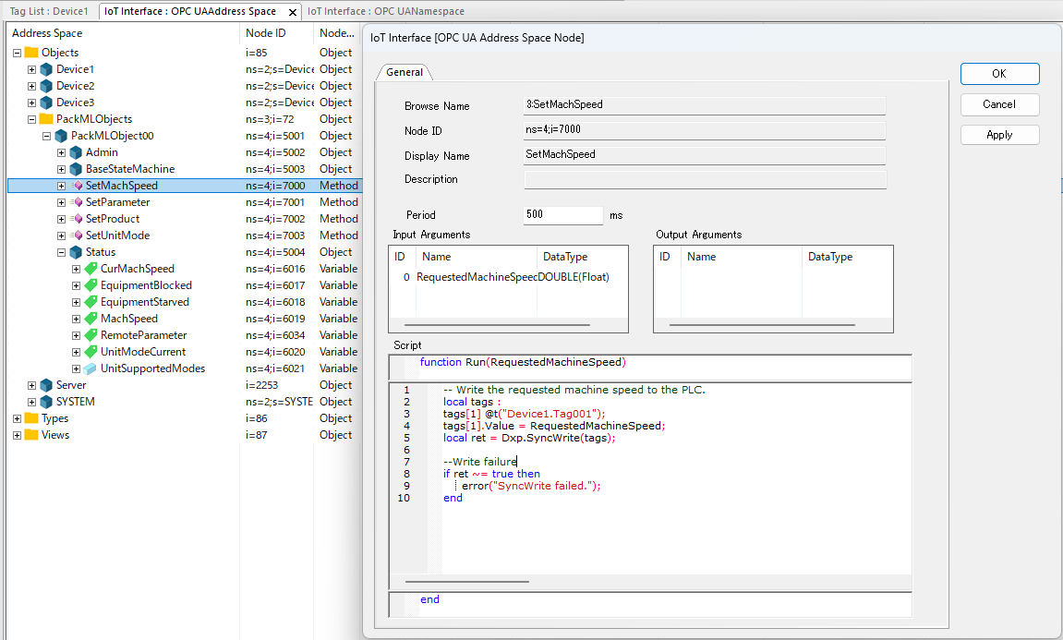The height and width of the screenshot is (640, 1063).
Task: Click the Apply button
Action: pos(999,135)
